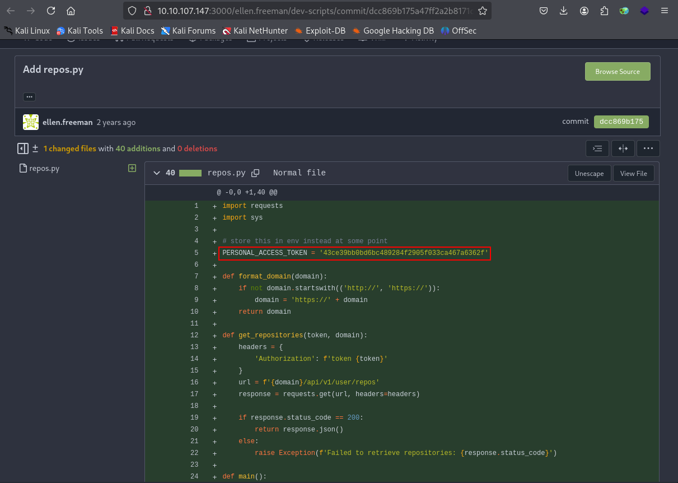The height and width of the screenshot is (483, 678).
Task: Toggle the file tree sidebar icon
Action: click(x=22, y=148)
